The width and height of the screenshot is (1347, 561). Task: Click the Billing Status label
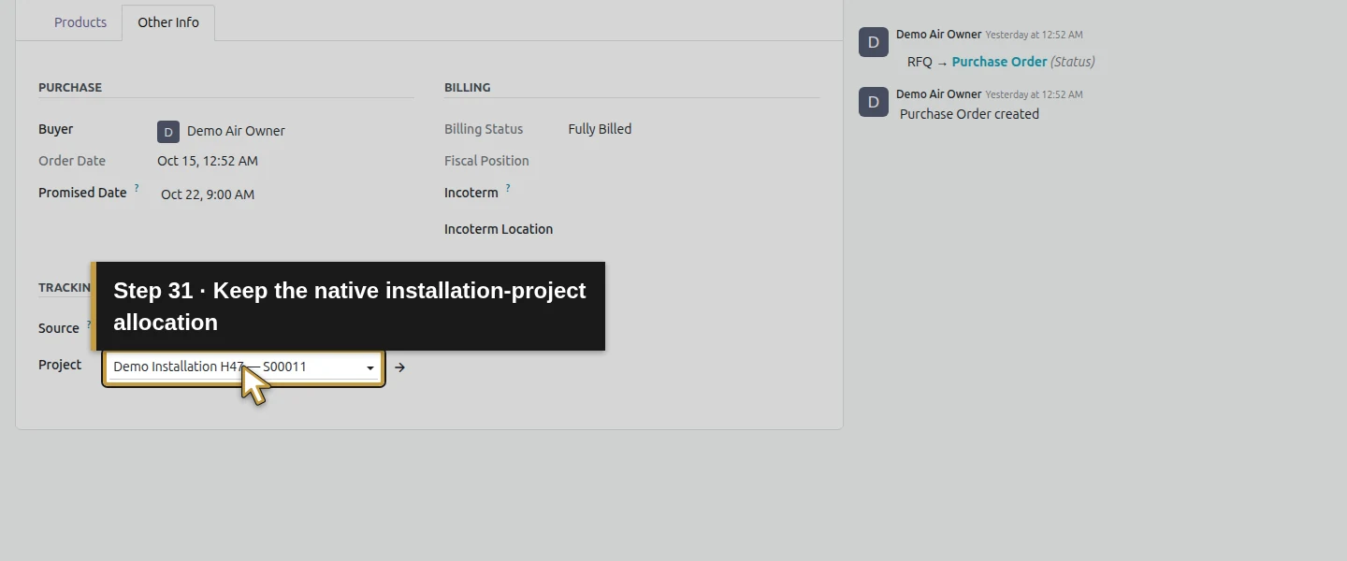tap(484, 129)
